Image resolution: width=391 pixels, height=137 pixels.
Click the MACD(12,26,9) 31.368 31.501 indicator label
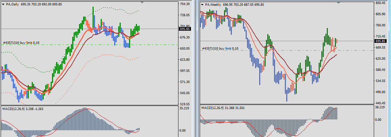223,108
